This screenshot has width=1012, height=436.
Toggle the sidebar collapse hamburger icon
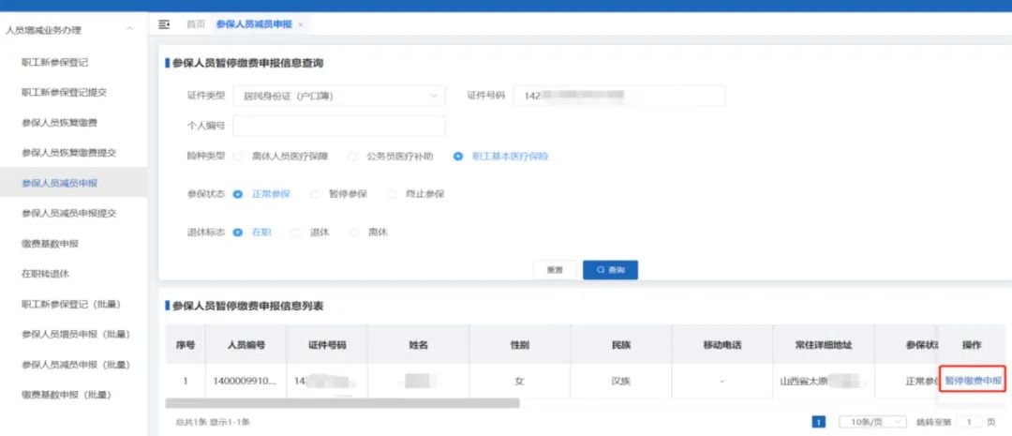point(165,23)
